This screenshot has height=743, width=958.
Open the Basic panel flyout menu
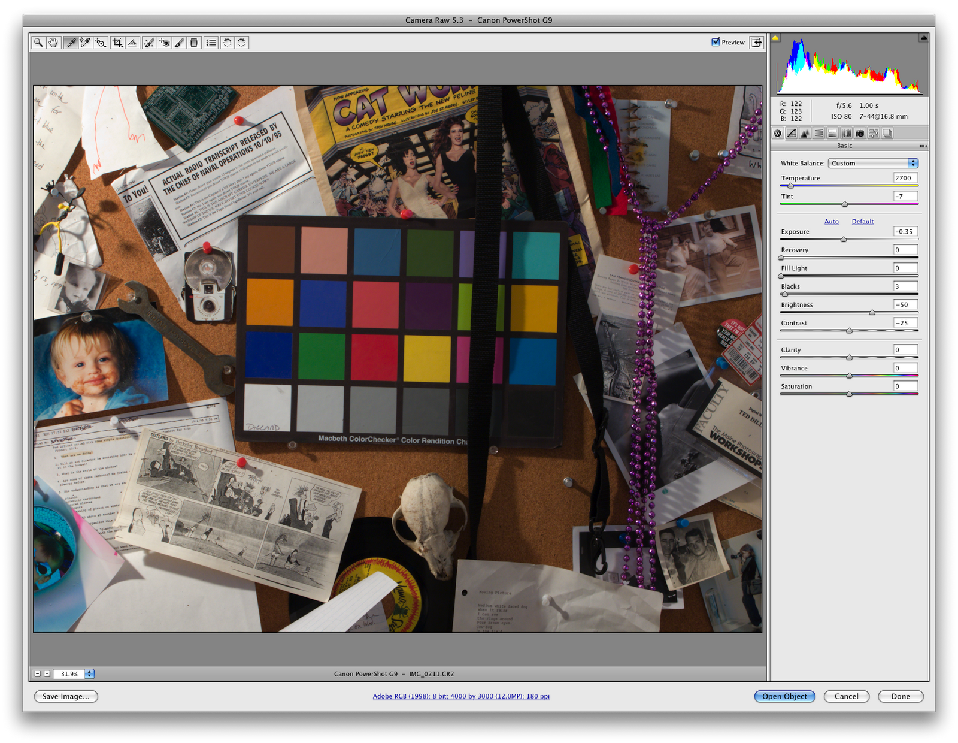click(x=923, y=146)
